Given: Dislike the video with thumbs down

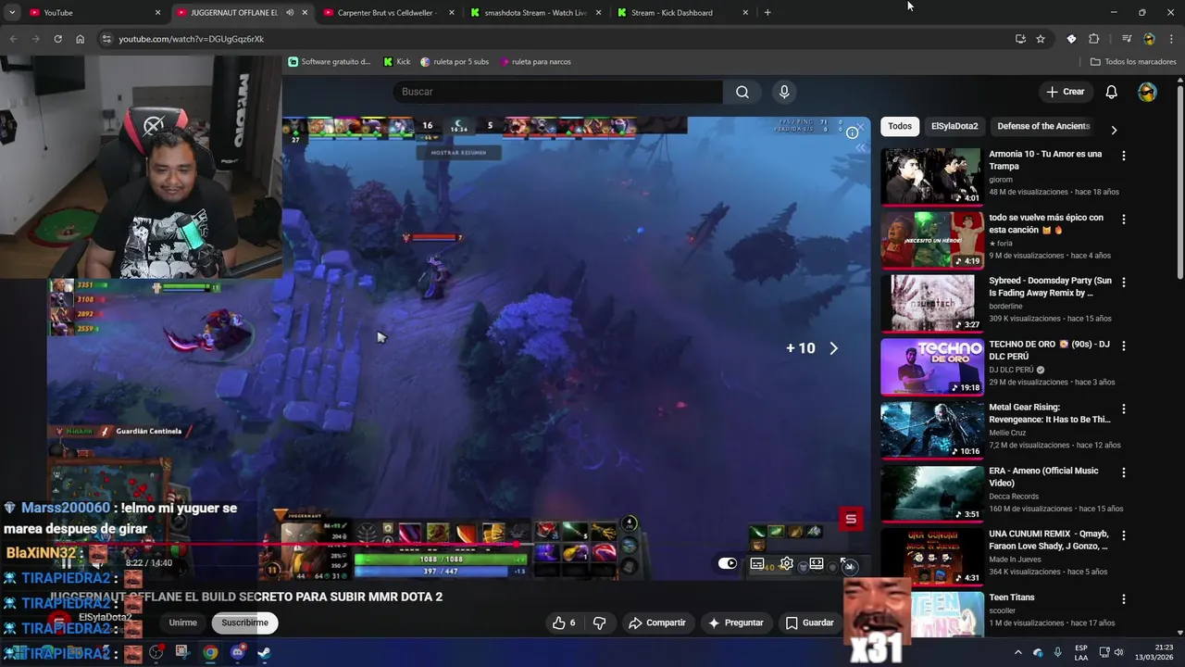Looking at the screenshot, I should pos(599,623).
